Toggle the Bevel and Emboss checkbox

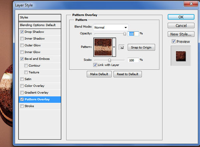pyautogui.click(x=22, y=59)
